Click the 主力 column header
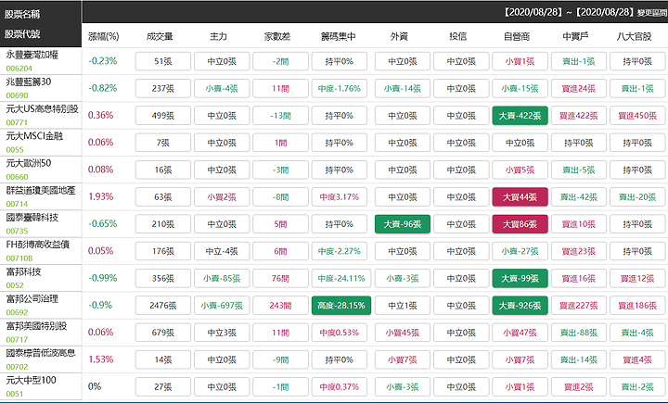The height and width of the screenshot is (403, 668). 218,37
